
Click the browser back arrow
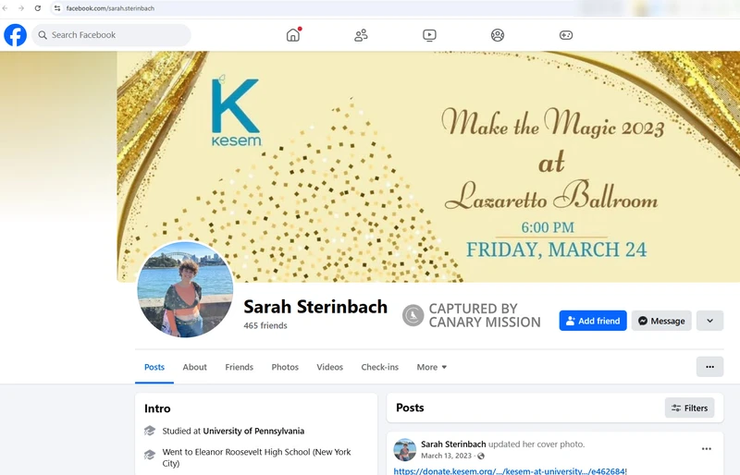6,8
